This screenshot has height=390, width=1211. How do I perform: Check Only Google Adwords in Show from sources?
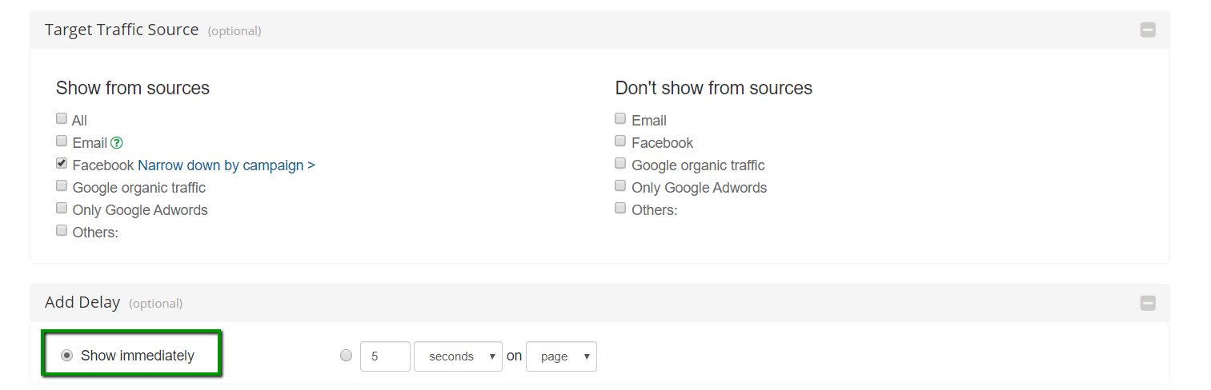[x=62, y=209]
